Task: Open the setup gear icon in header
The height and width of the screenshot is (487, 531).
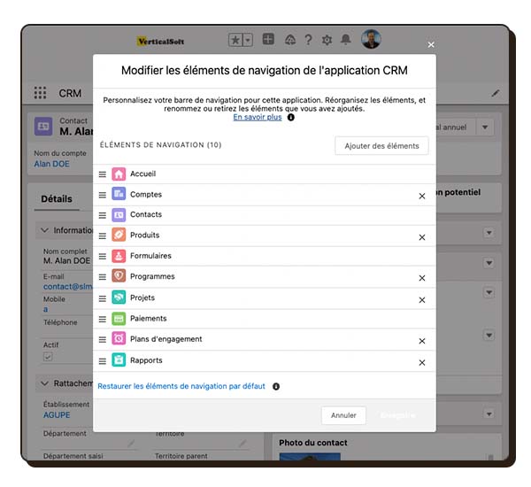Action: [327, 40]
